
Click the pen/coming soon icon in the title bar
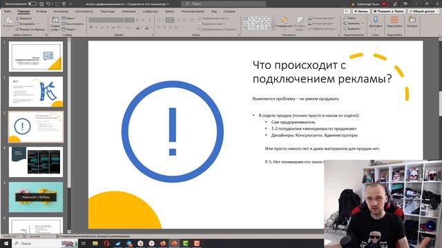click(395, 4)
